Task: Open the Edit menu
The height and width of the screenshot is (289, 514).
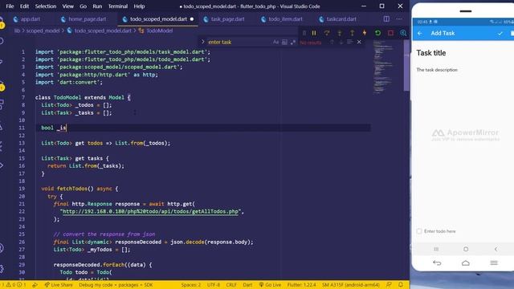Action: (x=24, y=6)
